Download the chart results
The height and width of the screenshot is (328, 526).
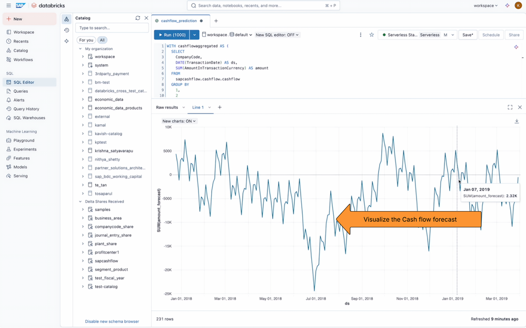pyautogui.click(x=517, y=121)
